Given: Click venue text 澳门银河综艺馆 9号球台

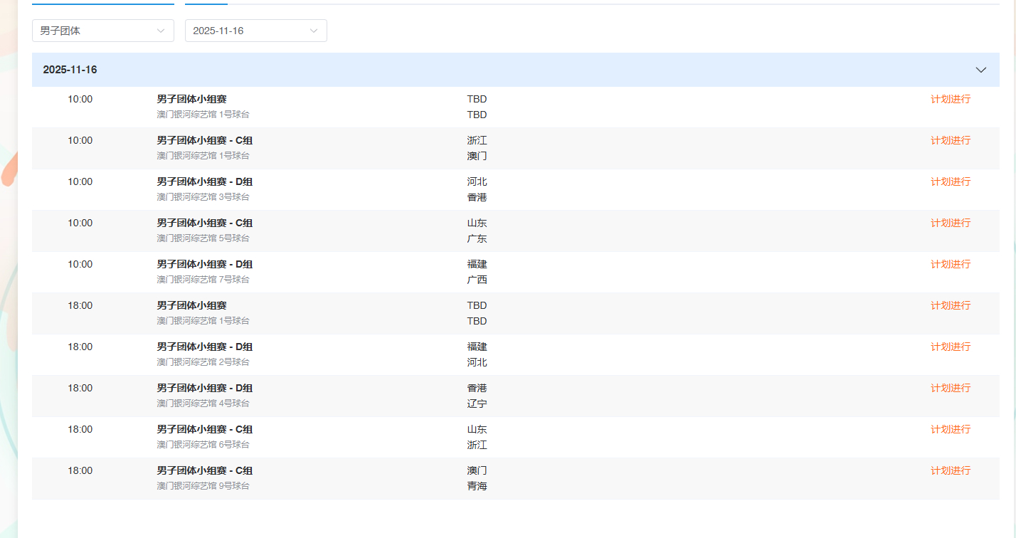Looking at the screenshot, I should click(x=203, y=485).
